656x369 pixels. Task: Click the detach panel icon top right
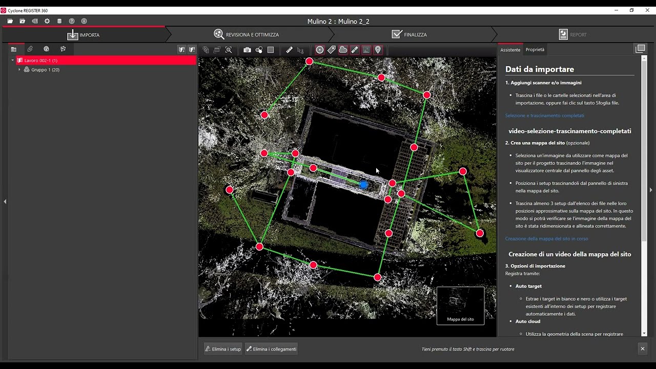640,49
